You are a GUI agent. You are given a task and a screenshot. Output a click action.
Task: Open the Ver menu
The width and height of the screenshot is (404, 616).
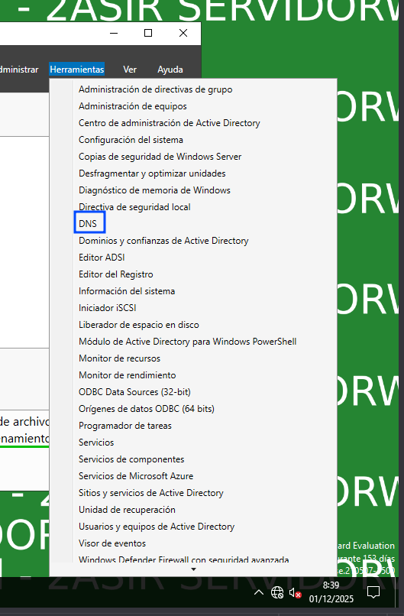coord(130,70)
